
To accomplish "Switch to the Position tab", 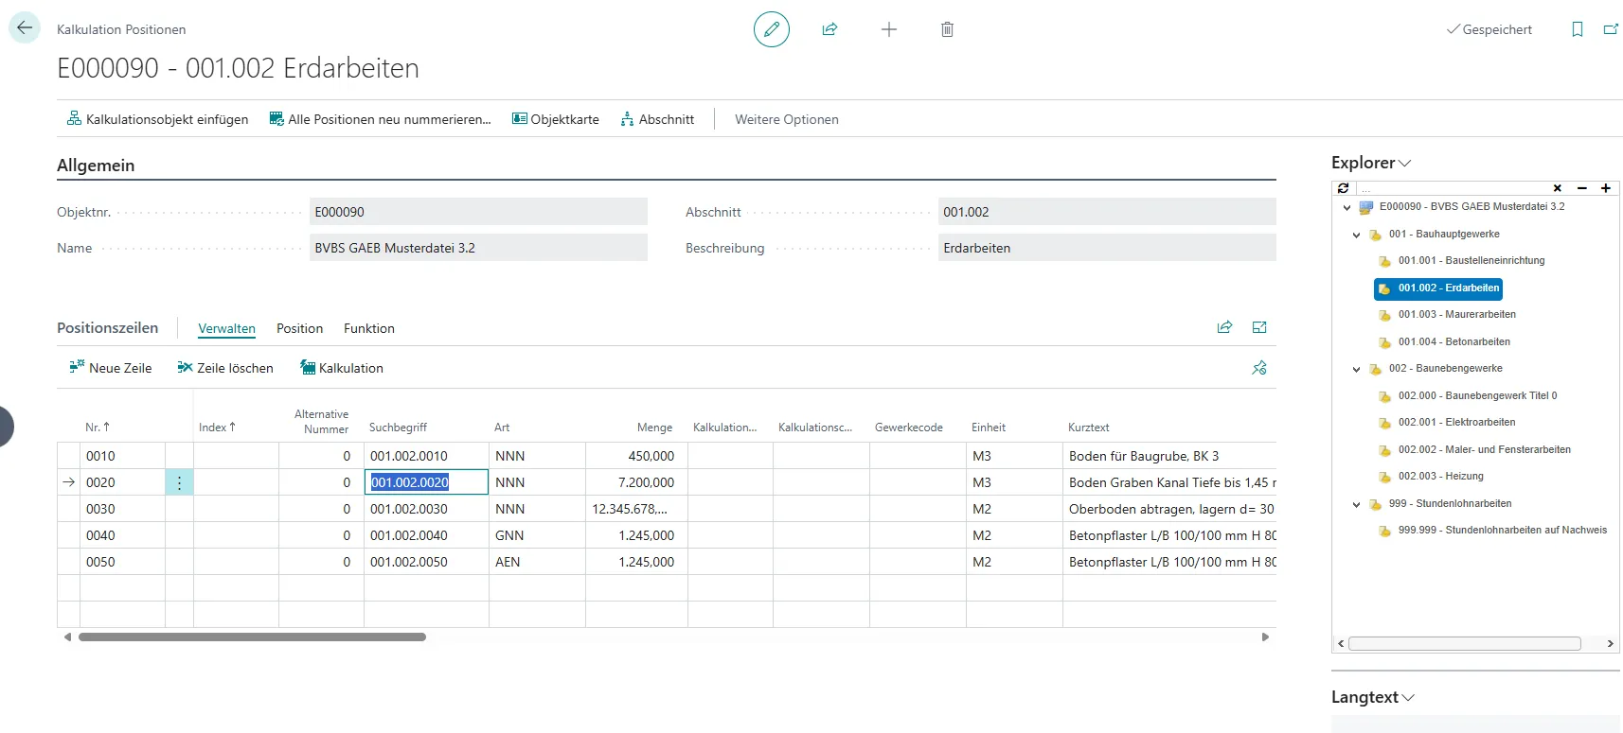I will (299, 328).
